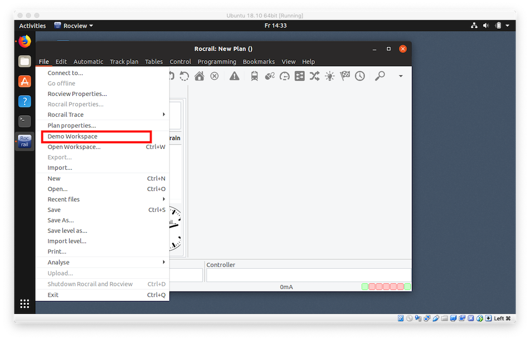Click the magnifying glass zoom icon
Viewport: 530px width, 340px height.
click(380, 76)
